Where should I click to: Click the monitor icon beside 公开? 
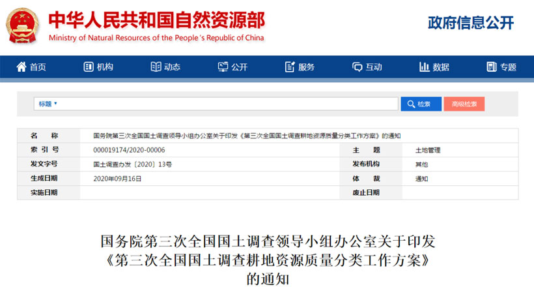(223, 67)
